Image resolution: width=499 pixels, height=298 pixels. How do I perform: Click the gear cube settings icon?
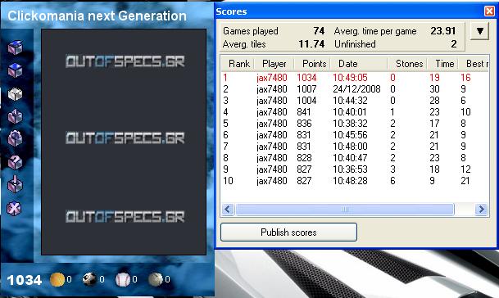pos(16,138)
